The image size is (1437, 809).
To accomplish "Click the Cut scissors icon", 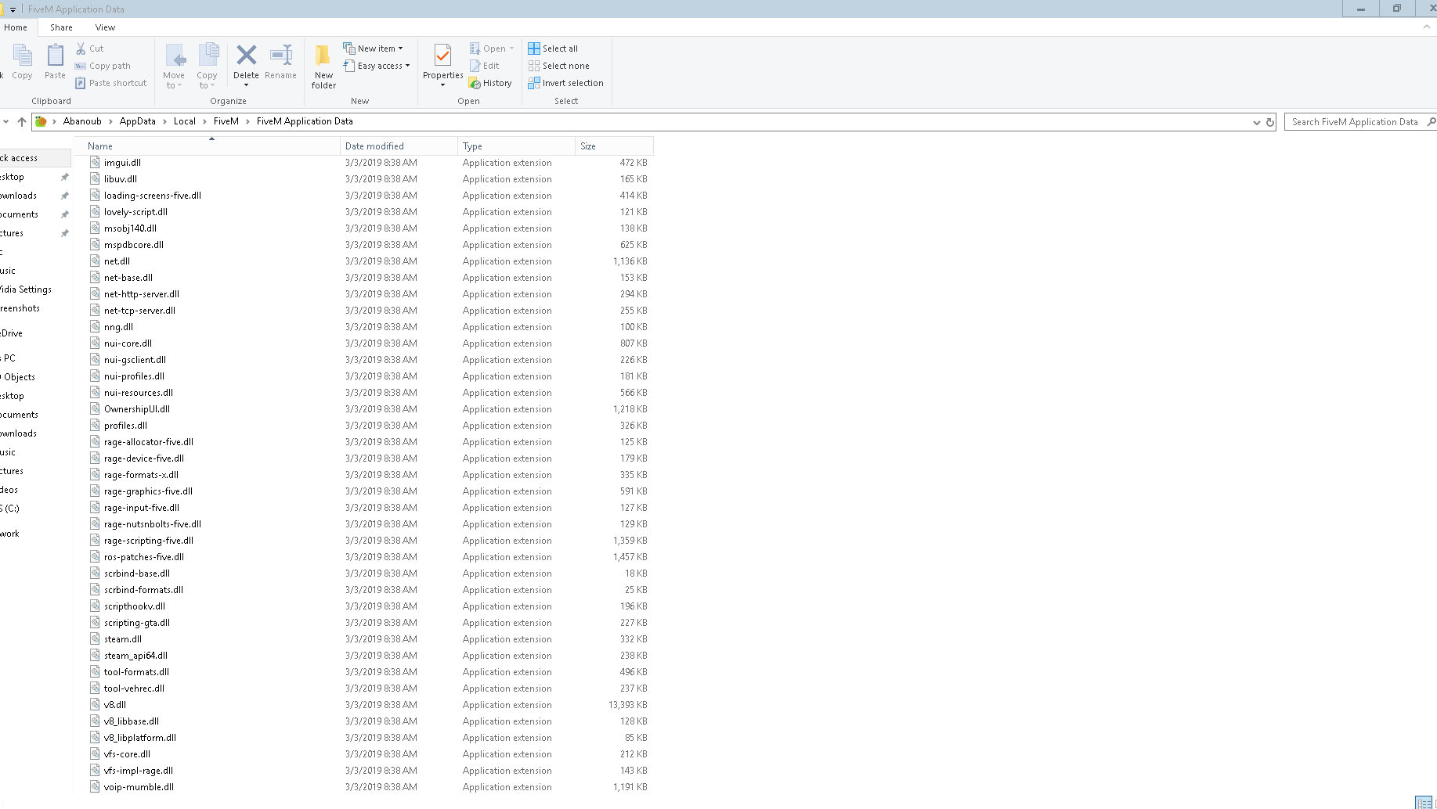I will coord(81,49).
